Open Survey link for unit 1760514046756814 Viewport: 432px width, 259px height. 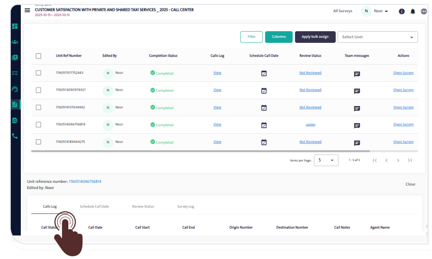pyautogui.click(x=403, y=125)
